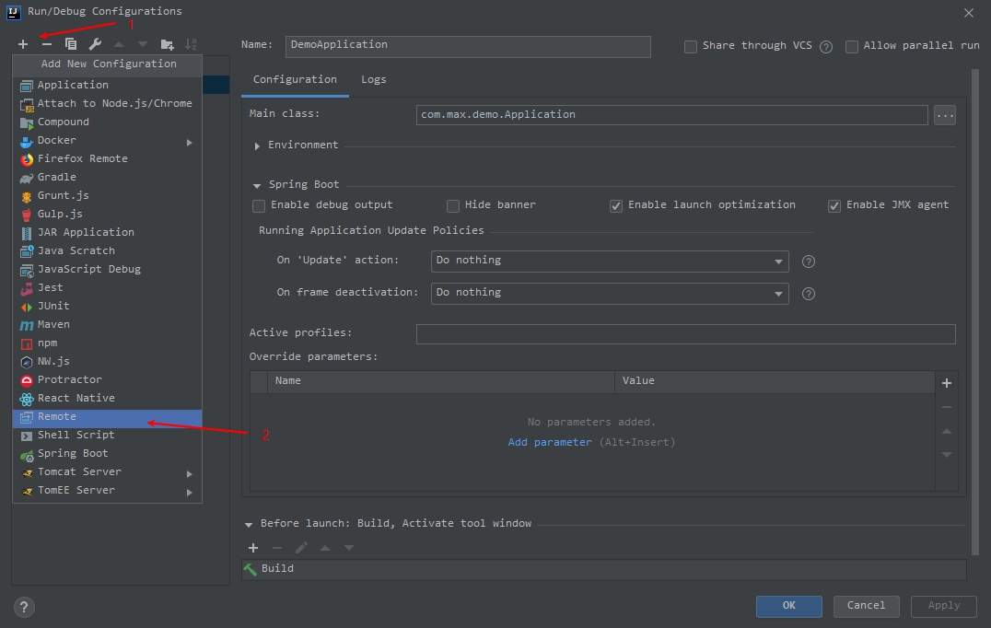Click the Copy Configuration icon
This screenshot has width=991, height=628.
[71, 44]
